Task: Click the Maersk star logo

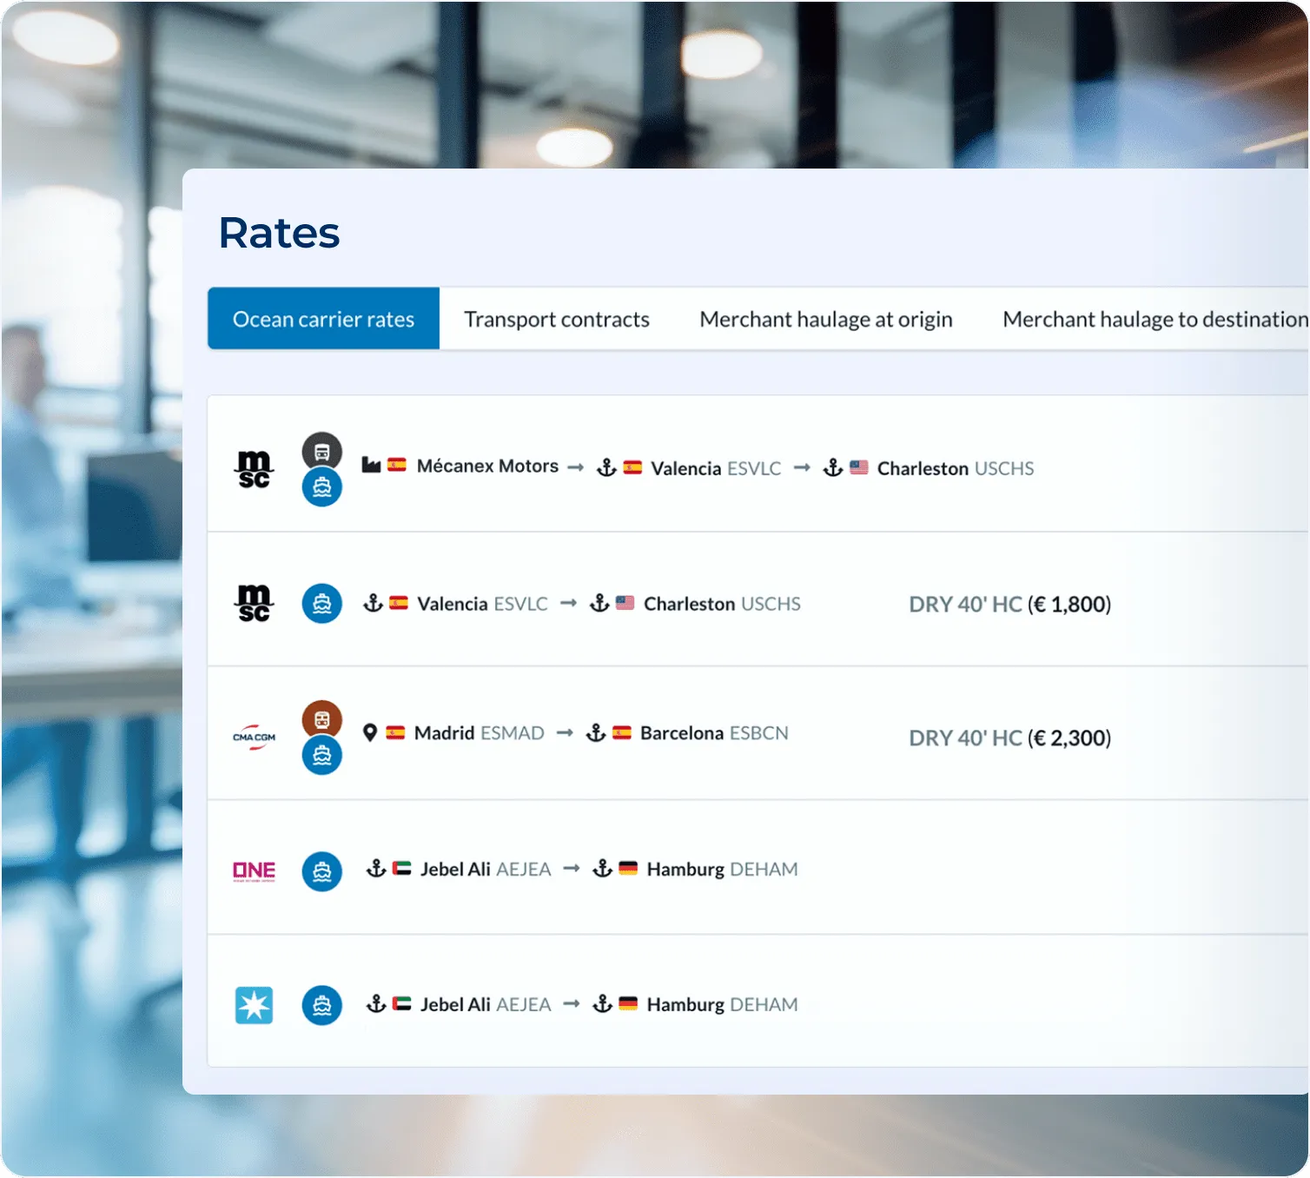Action: tap(254, 1005)
